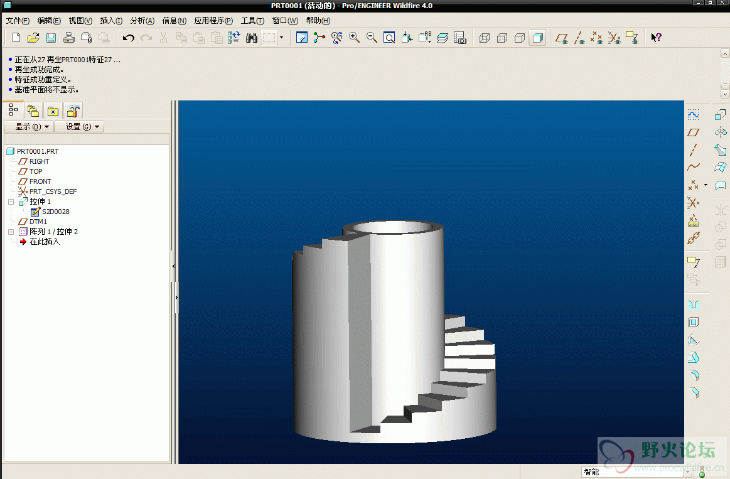Viewport: 730px width, 479px height.
Task: Switch to hidden line display
Action: [502, 38]
